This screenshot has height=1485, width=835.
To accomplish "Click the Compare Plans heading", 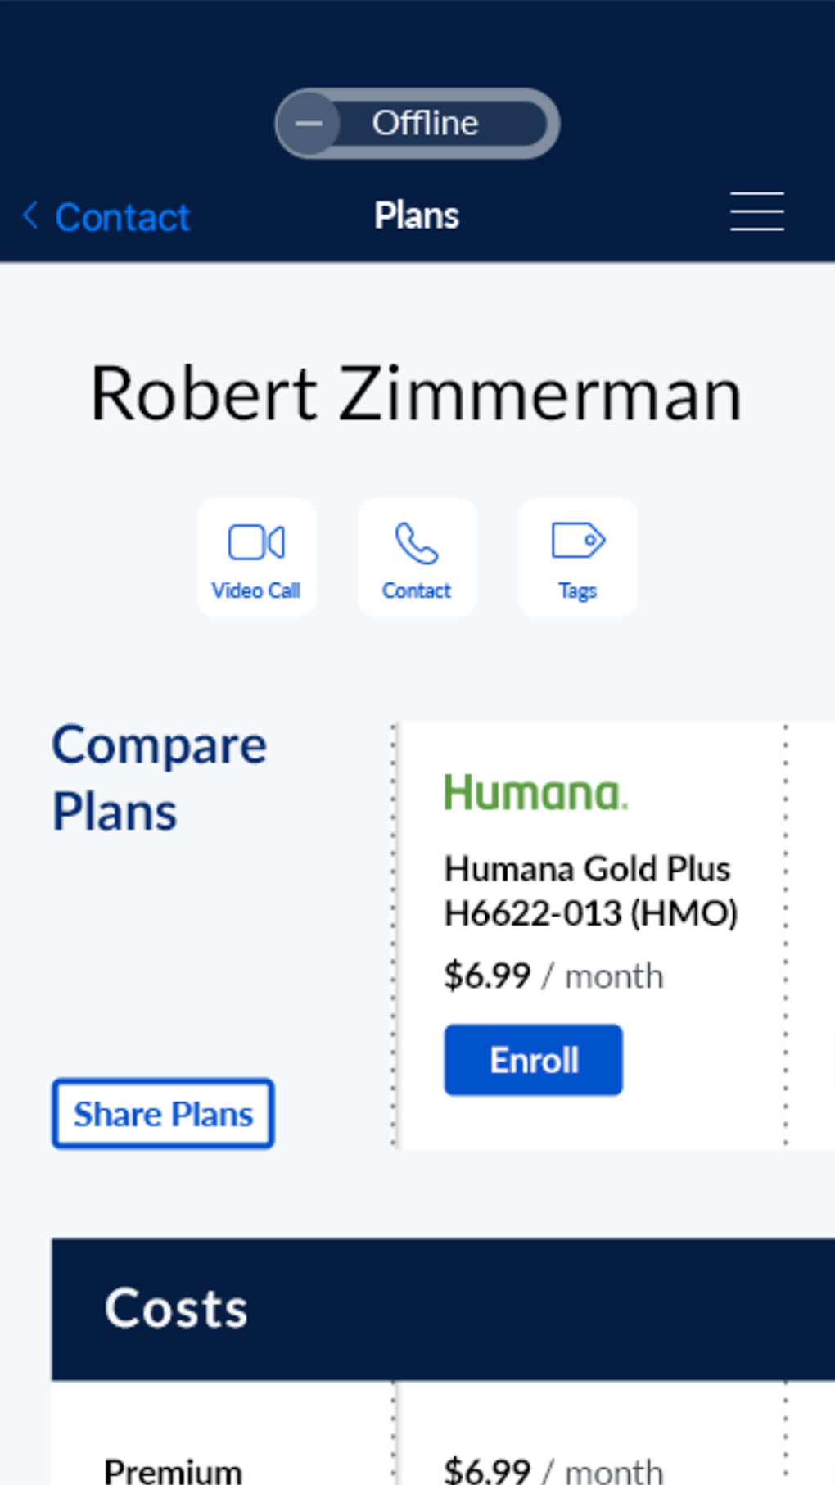I will [160, 777].
